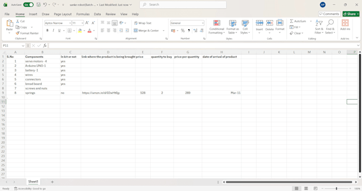
Task: Click the amzn.in link in cell D9
Action: tap(101, 93)
